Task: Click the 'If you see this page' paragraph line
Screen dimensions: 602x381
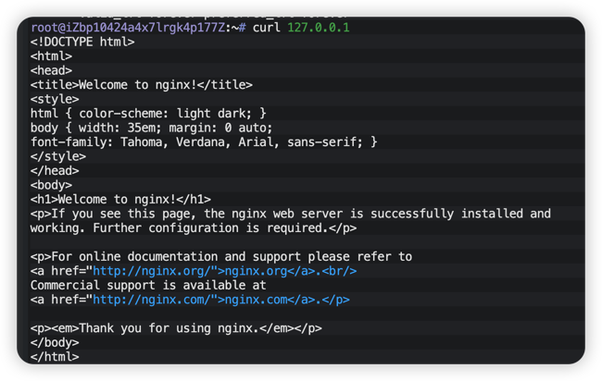Action: coord(290,214)
